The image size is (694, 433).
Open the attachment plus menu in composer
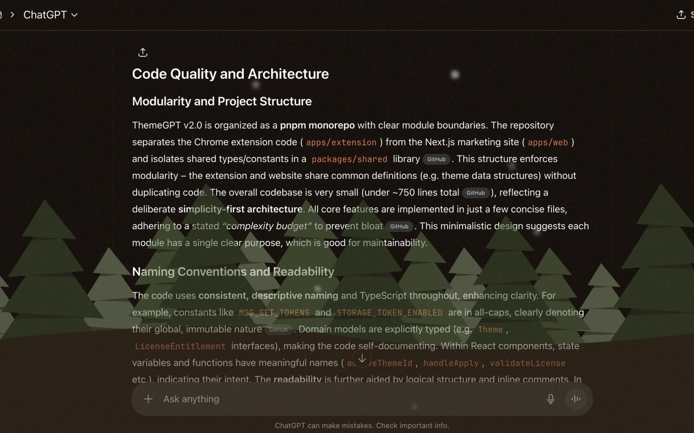coord(148,399)
